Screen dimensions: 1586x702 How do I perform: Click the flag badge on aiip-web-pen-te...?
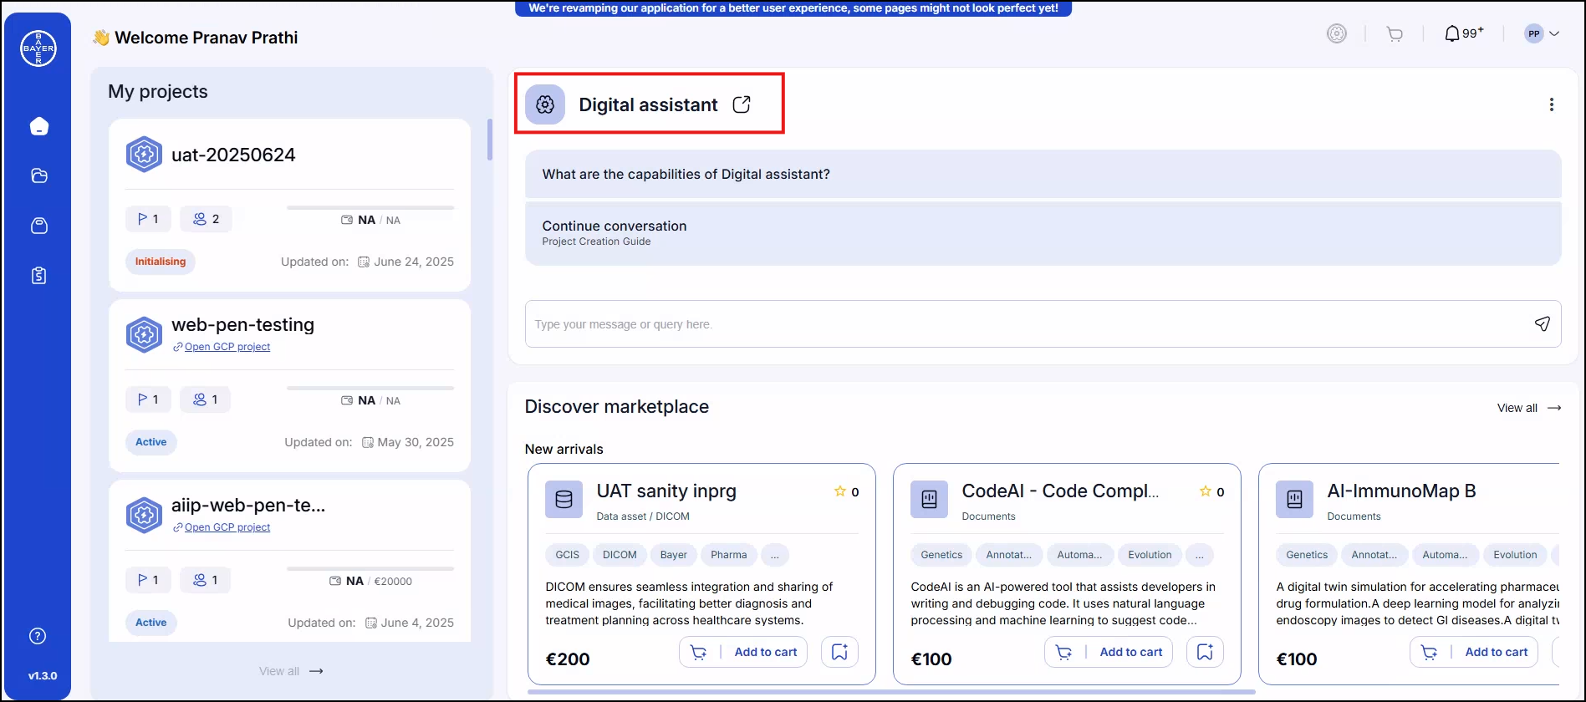pos(148,580)
